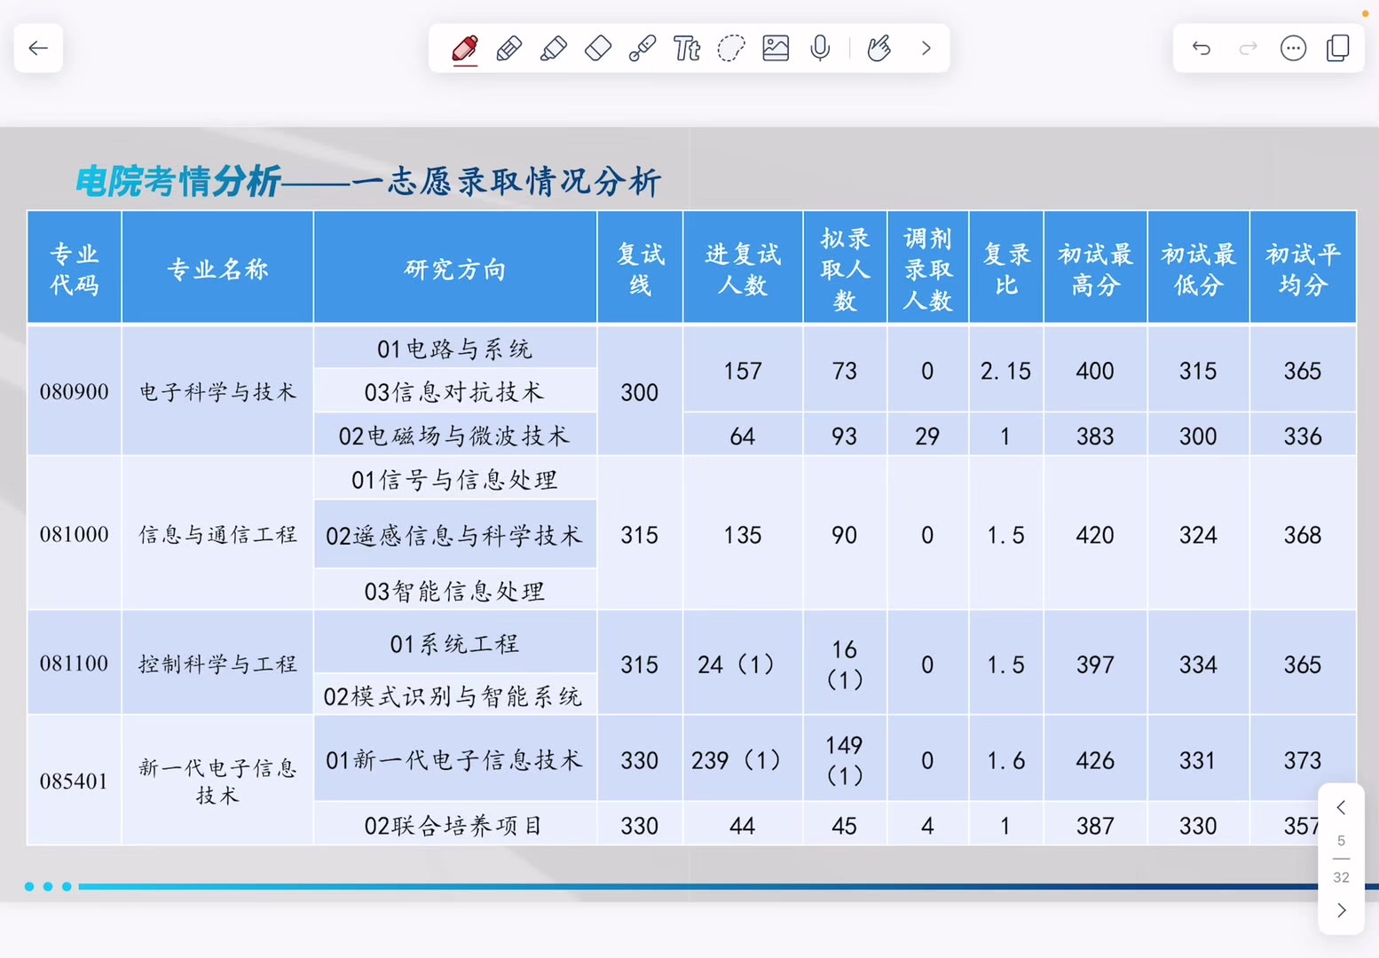Click the 01电路与系统 direction cell
The height and width of the screenshot is (958, 1379).
pos(455,349)
